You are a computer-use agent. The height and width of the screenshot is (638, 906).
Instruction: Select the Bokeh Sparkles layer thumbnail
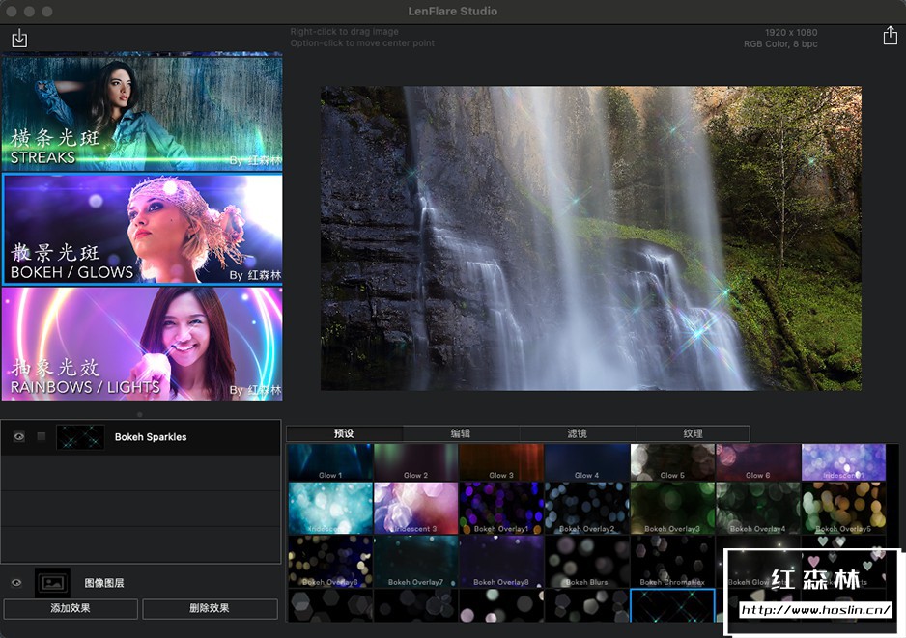click(x=80, y=437)
